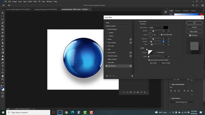
Task: Add another Drop Shadow with plus icon
Action: [x=131, y=66]
